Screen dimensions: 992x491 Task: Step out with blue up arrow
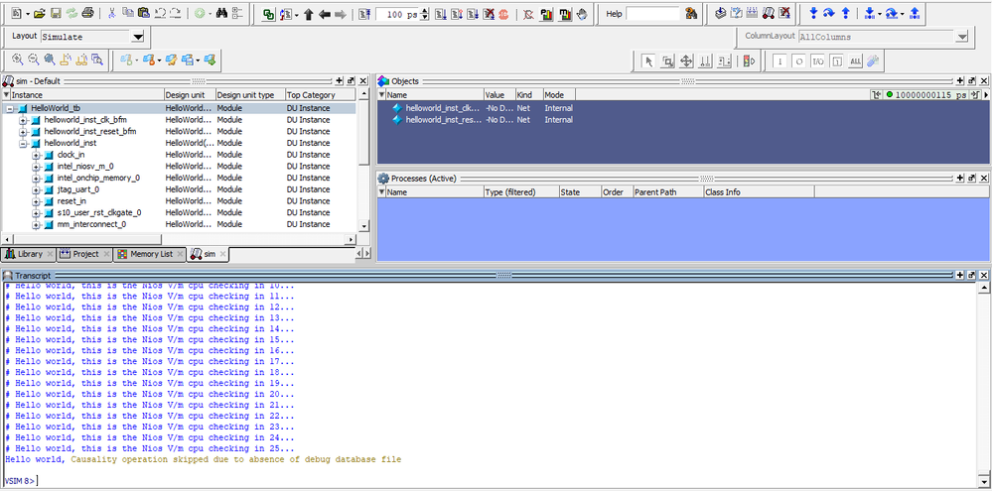[x=845, y=13]
